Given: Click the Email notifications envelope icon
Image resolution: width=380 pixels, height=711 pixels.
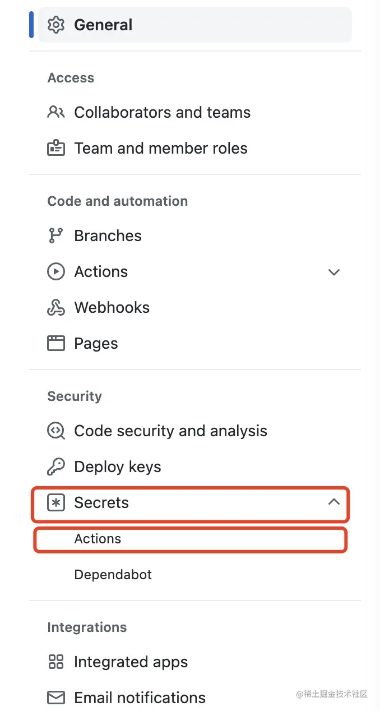Looking at the screenshot, I should tap(56, 698).
